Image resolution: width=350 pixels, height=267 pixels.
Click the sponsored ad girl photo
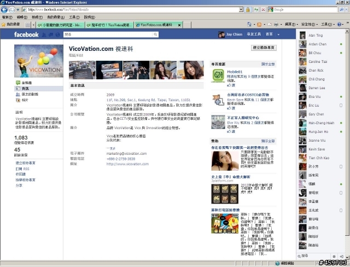pos(225,161)
